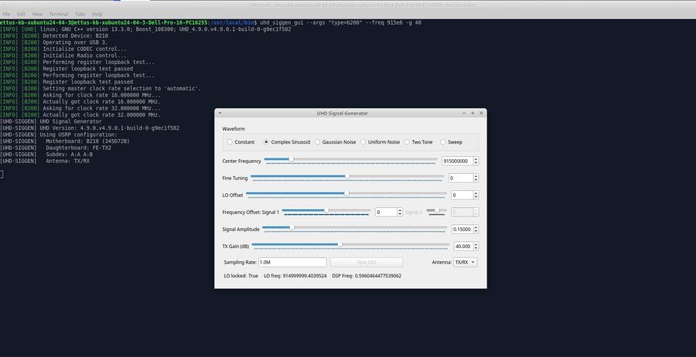Click the Signal Amplitude slider handle
Screen dimensions: 696x357
(292, 227)
